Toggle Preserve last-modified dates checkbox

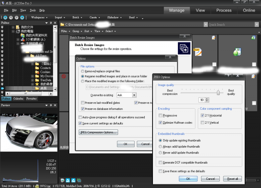coord(82,103)
